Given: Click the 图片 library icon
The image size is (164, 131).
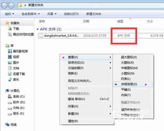Looking at the screenshot, I should [x=10, y=63].
